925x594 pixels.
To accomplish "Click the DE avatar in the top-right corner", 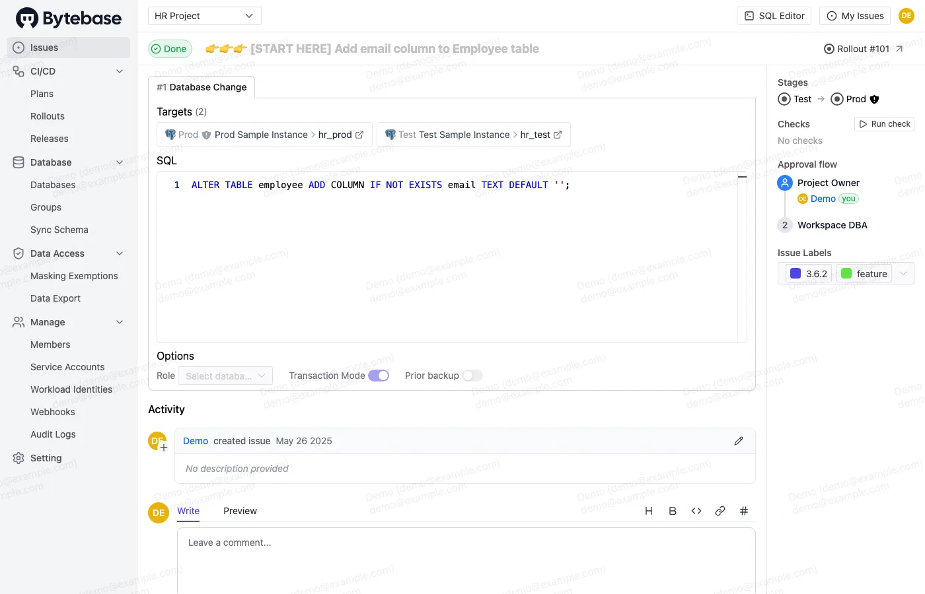I will point(906,15).
